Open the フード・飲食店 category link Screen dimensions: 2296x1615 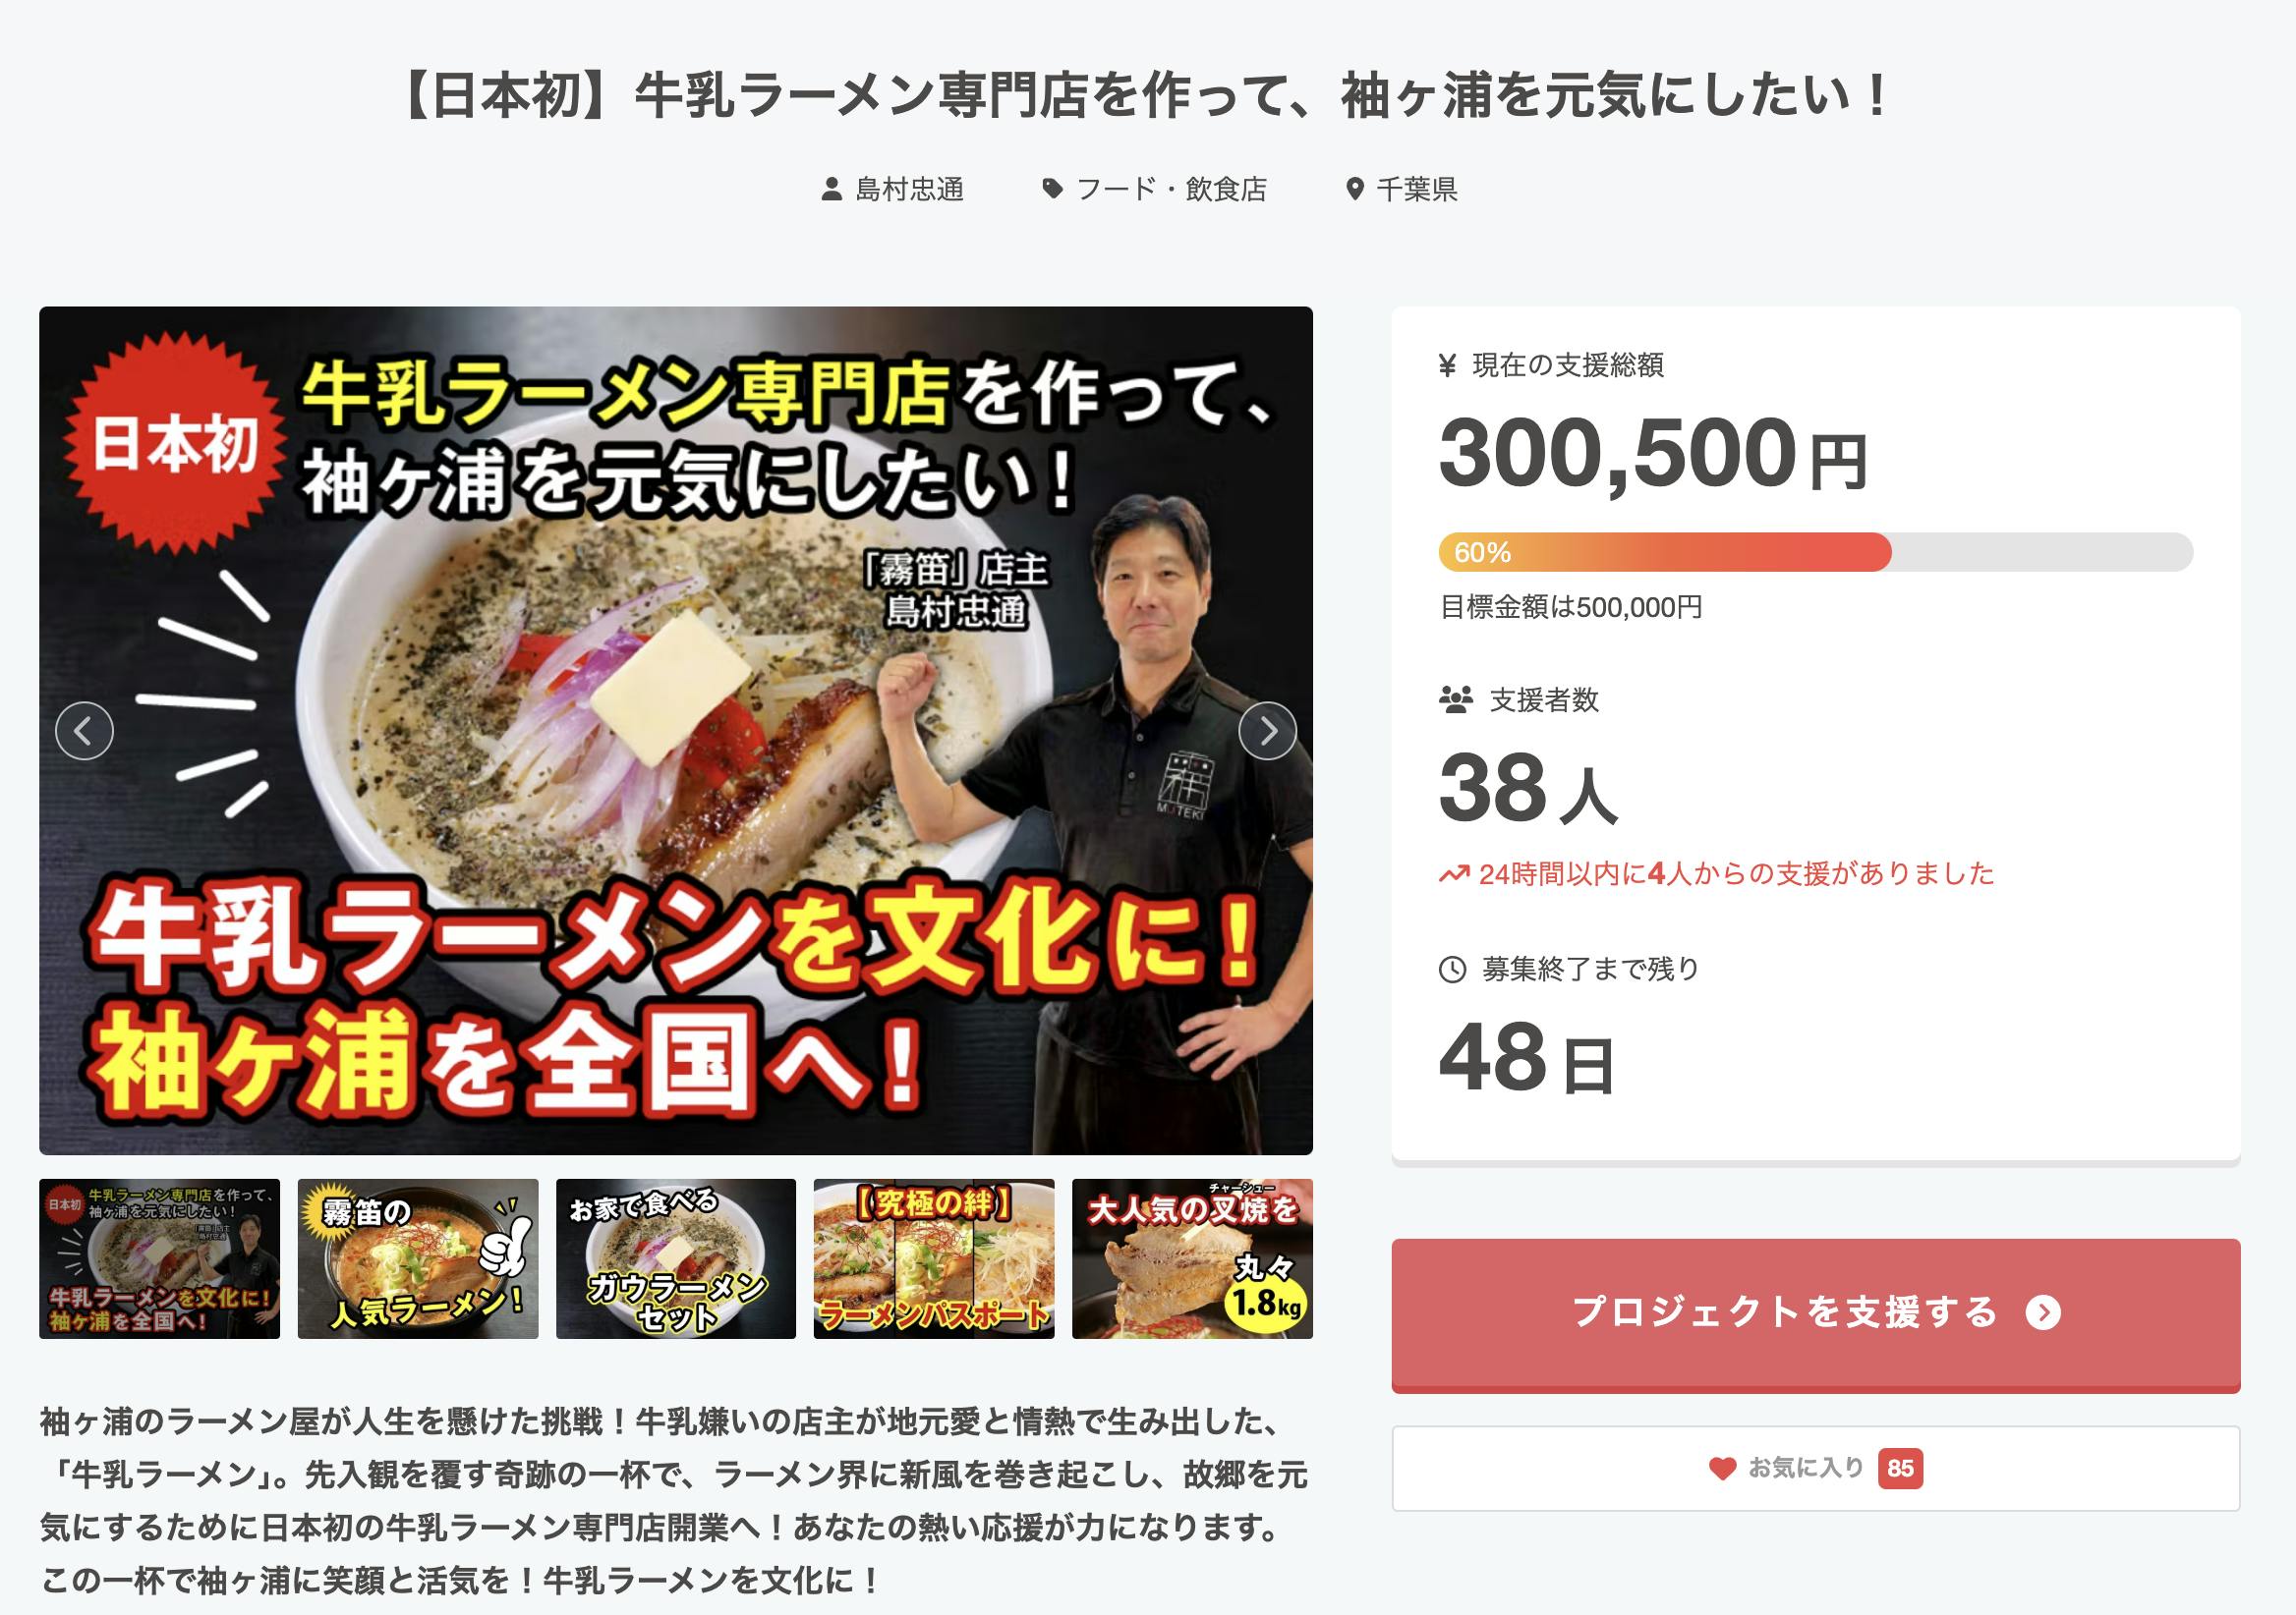[1172, 189]
